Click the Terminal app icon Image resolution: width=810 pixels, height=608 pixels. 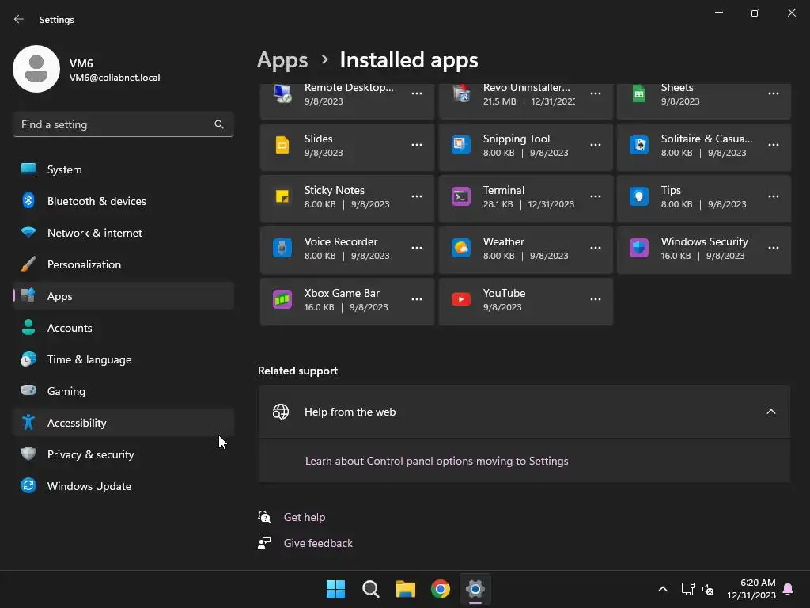[460, 197]
